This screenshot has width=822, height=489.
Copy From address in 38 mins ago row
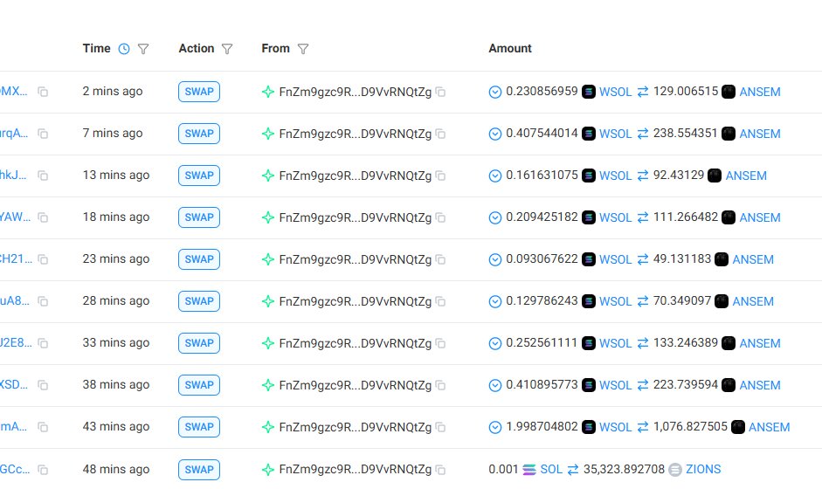(441, 385)
